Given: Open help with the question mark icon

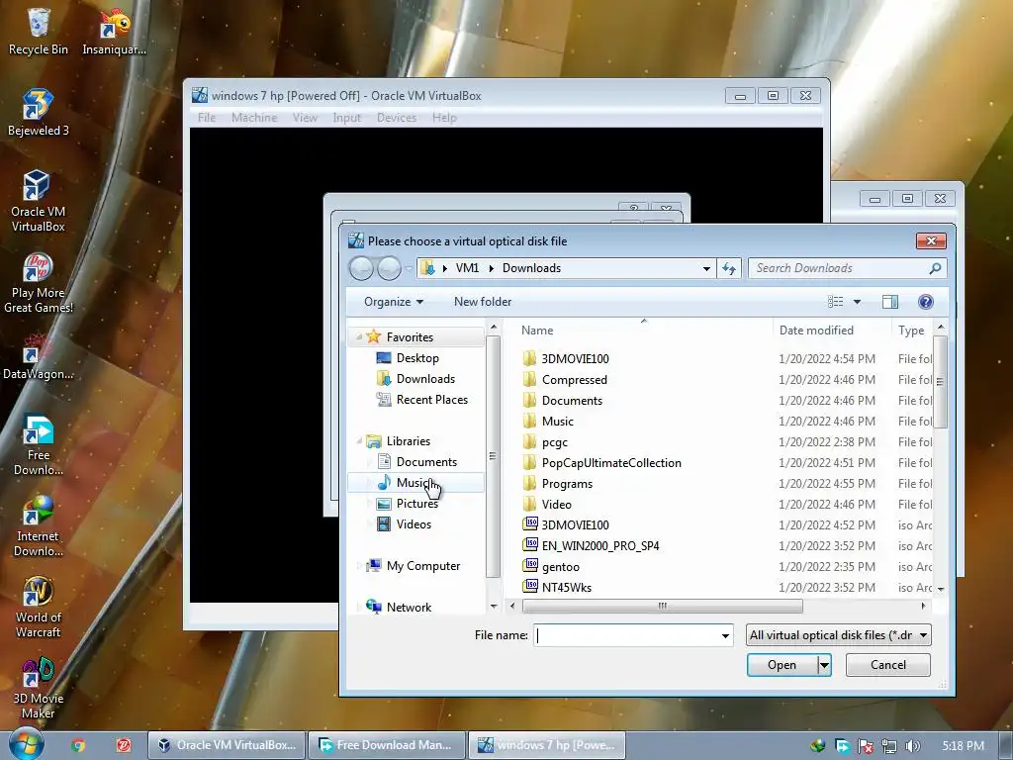Looking at the screenshot, I should [926, 302].
